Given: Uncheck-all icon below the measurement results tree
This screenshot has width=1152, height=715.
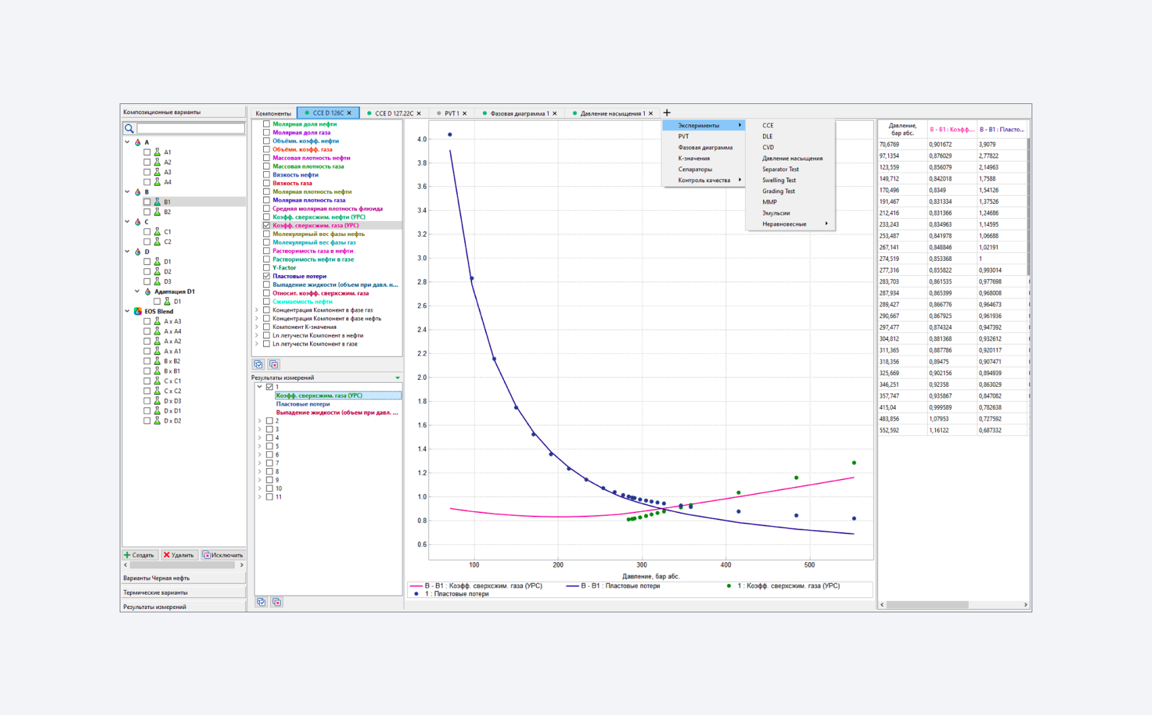Looking at the screenshot, I should click(277, 602).
